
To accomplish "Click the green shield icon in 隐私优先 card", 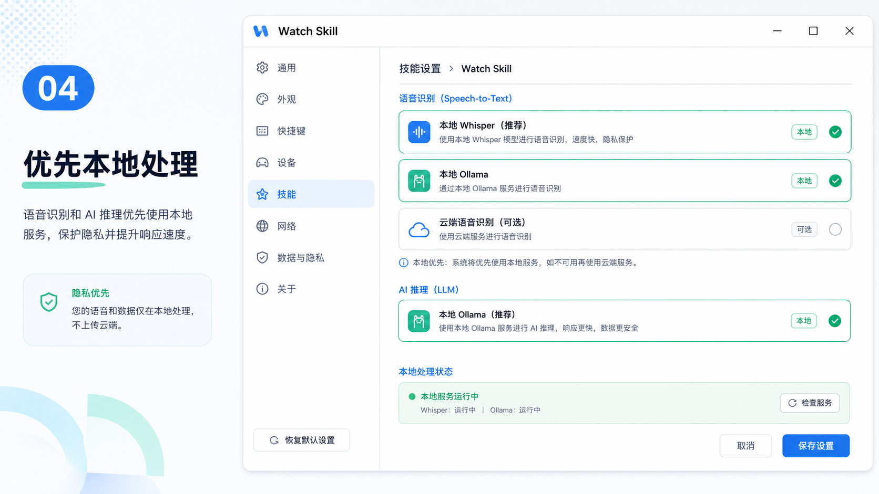I will click(x=49, y=302).
